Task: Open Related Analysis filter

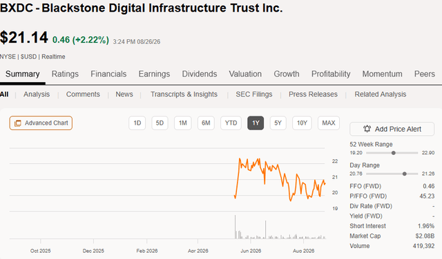Action: [x=381, y=94]
